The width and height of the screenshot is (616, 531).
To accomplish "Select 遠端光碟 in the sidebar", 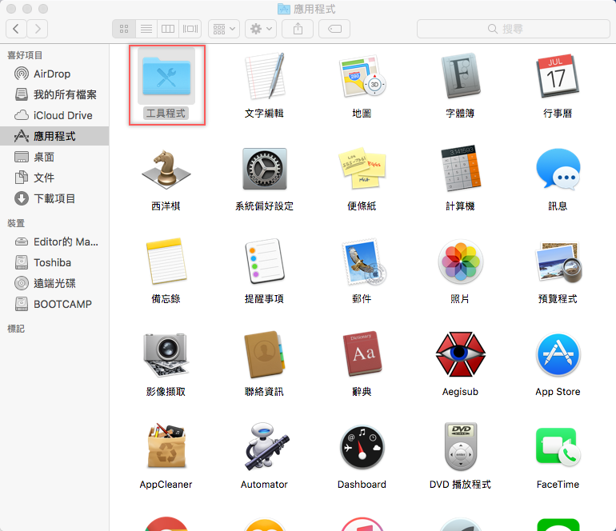I will click(54, 284).
